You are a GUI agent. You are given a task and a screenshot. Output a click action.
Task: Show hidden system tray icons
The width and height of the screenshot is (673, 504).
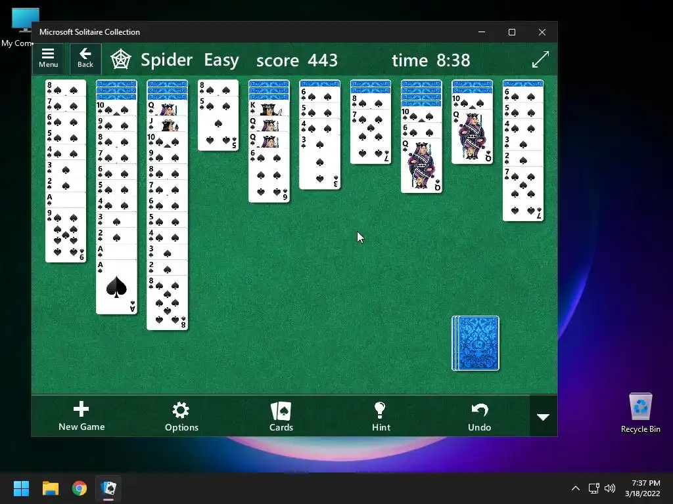[x=576, y=488]
